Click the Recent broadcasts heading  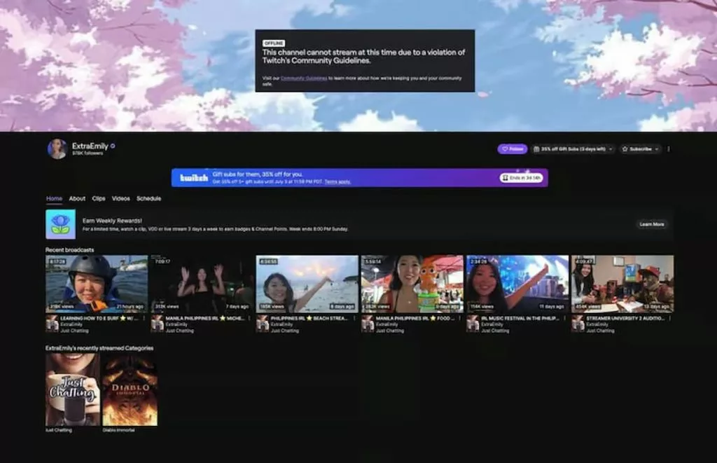point(69,250)
